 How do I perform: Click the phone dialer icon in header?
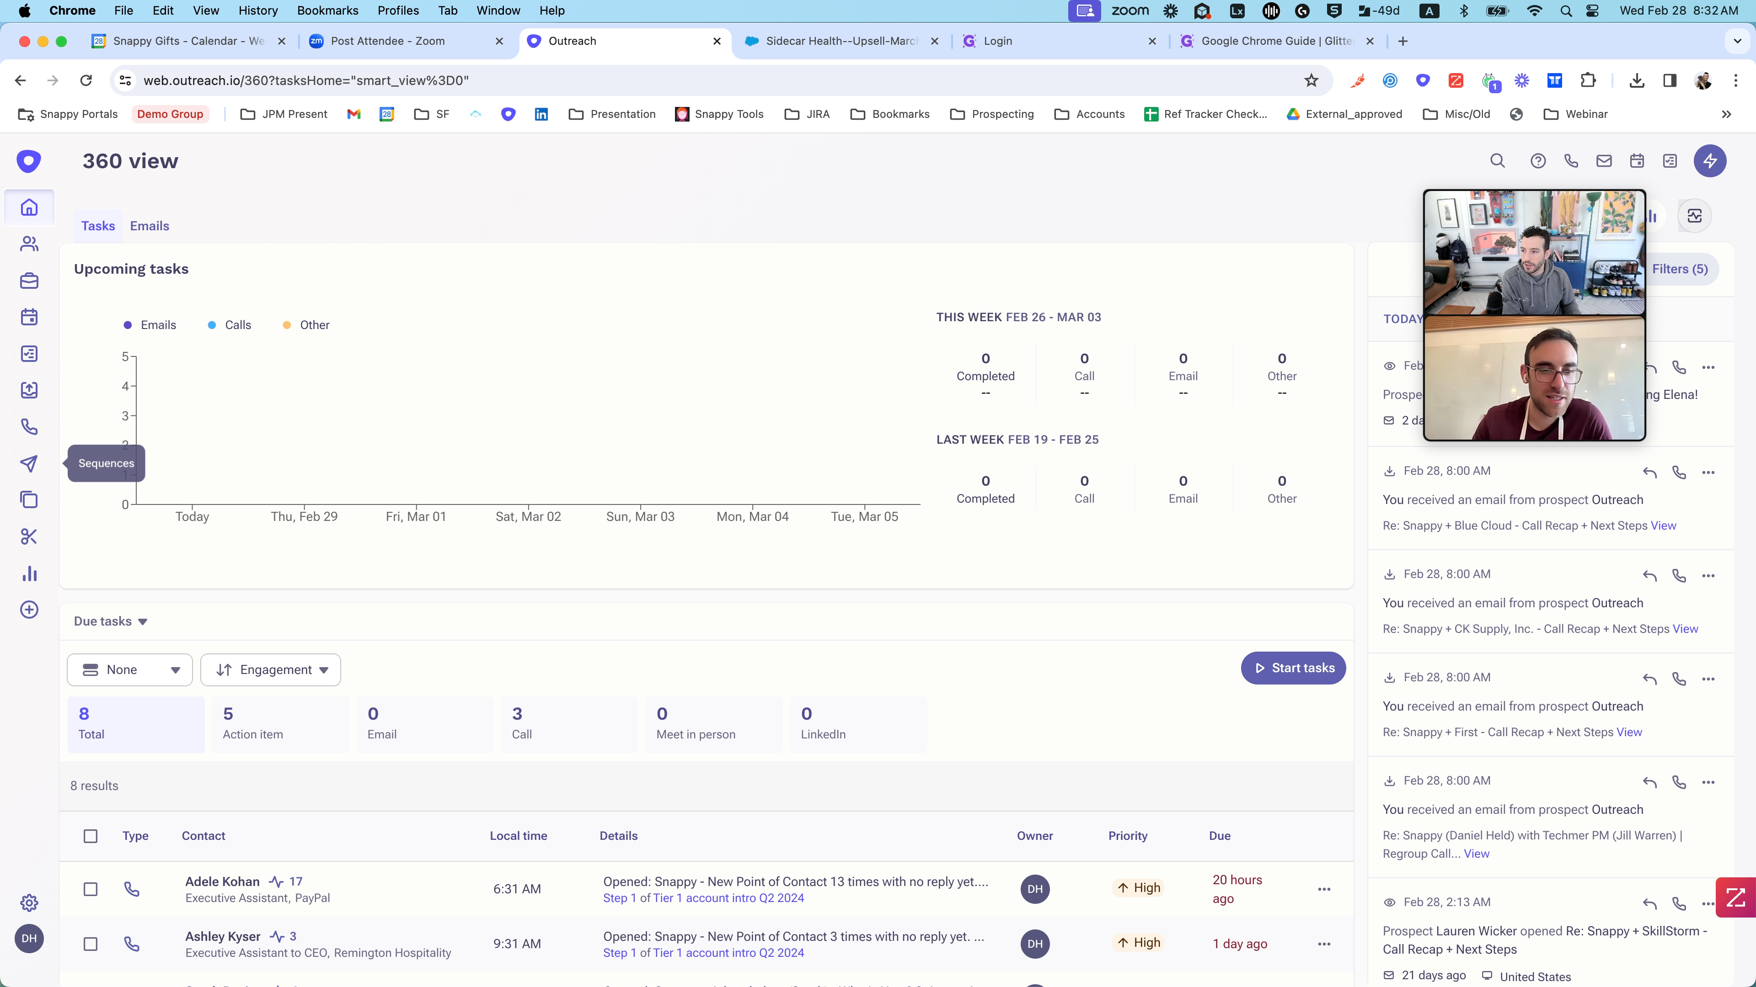1571,161
